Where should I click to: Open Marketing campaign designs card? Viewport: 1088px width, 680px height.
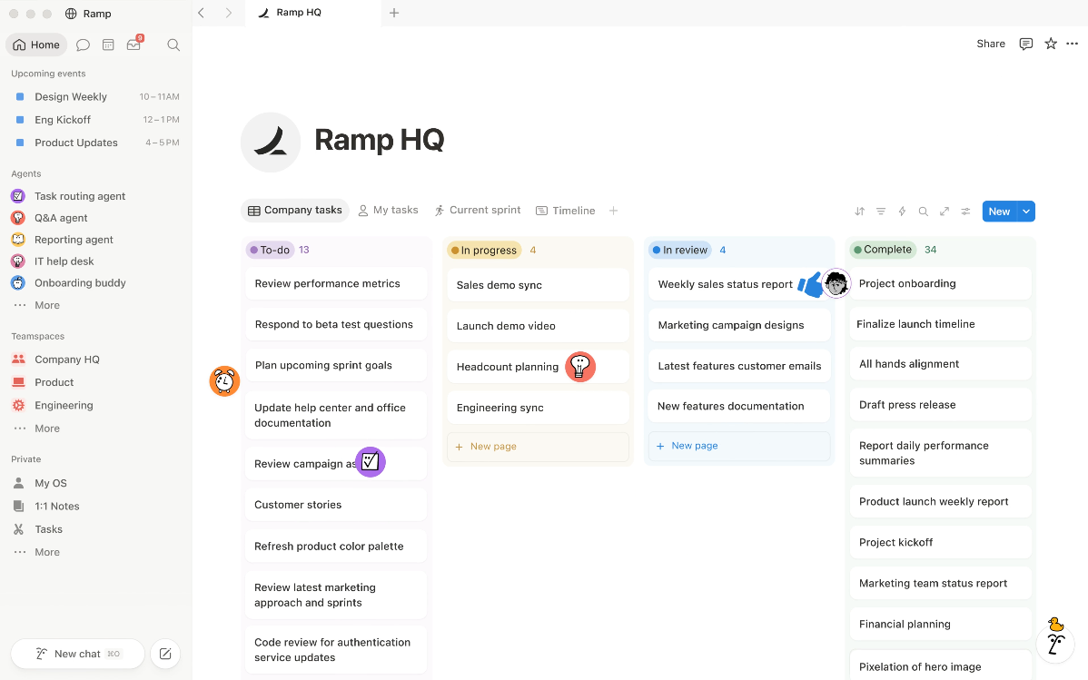739,325
